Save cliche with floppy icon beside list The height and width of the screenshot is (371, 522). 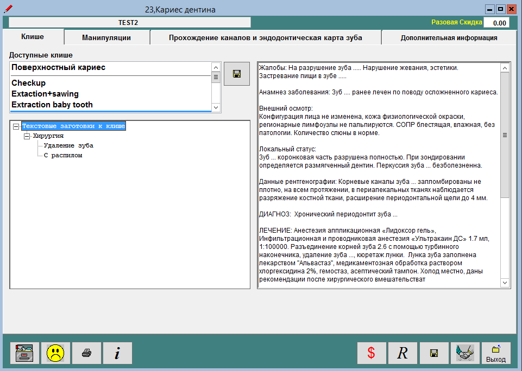[237, 74]
